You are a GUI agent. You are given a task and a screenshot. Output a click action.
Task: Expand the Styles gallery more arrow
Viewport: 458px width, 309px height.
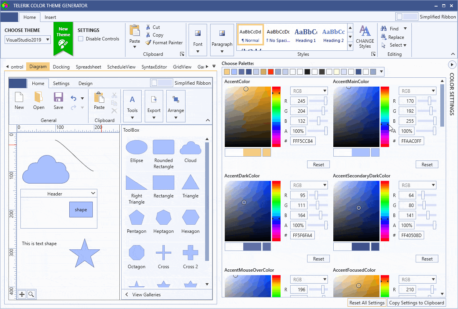[x=350, y=46]
